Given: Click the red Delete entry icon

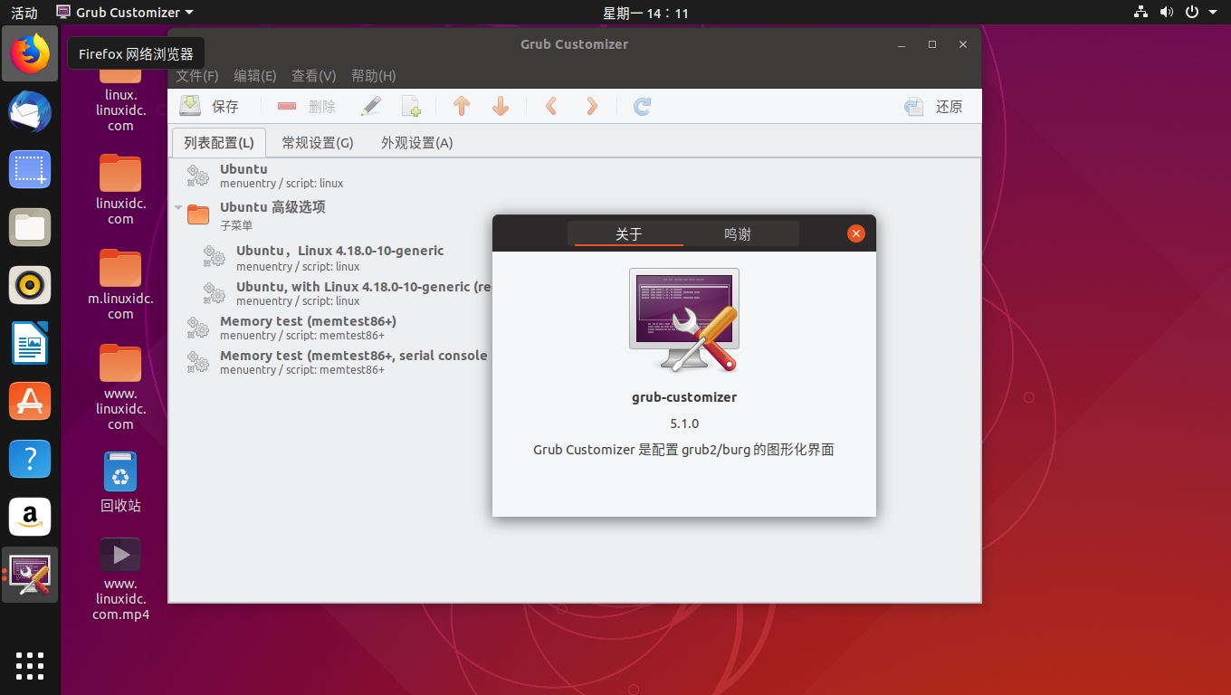Looking at the screenshot, I should point(287,106).
